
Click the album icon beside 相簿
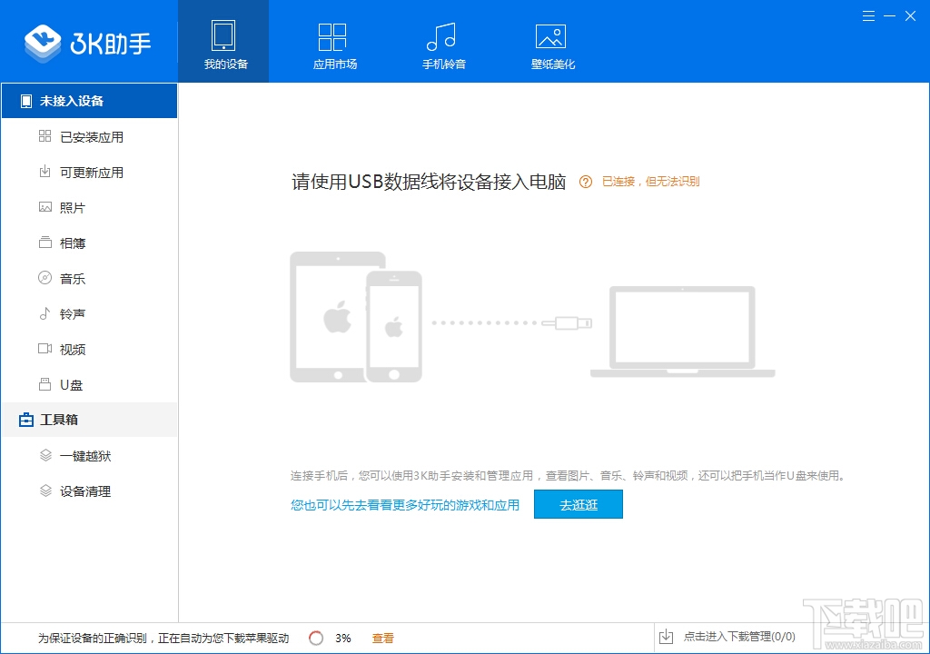coord(45,243)
